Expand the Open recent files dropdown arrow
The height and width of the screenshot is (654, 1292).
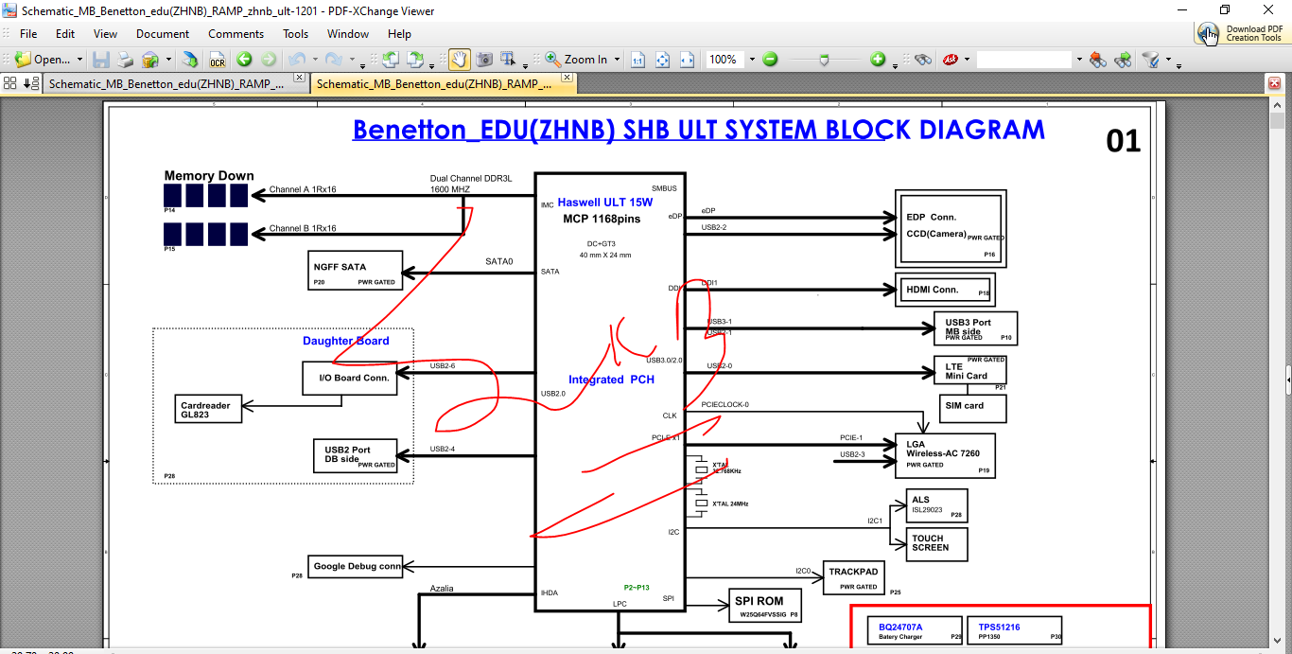coord(79,60)
